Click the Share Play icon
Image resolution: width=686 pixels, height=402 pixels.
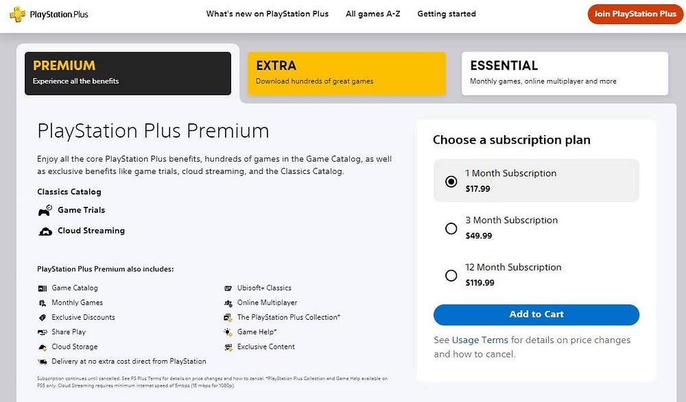41,331
